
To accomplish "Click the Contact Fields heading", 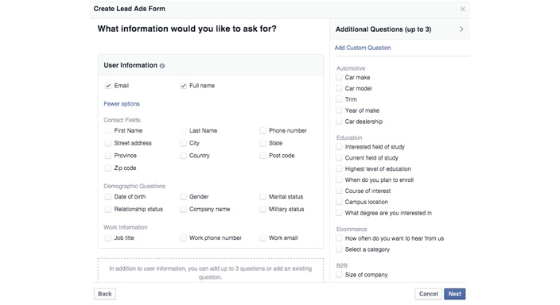I will point(122,120).
